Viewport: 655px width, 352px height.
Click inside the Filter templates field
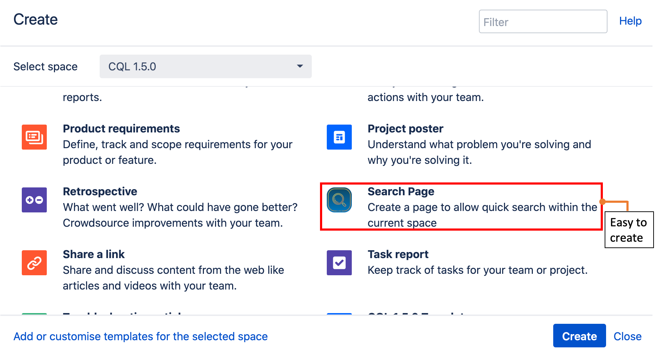[542, 22]
